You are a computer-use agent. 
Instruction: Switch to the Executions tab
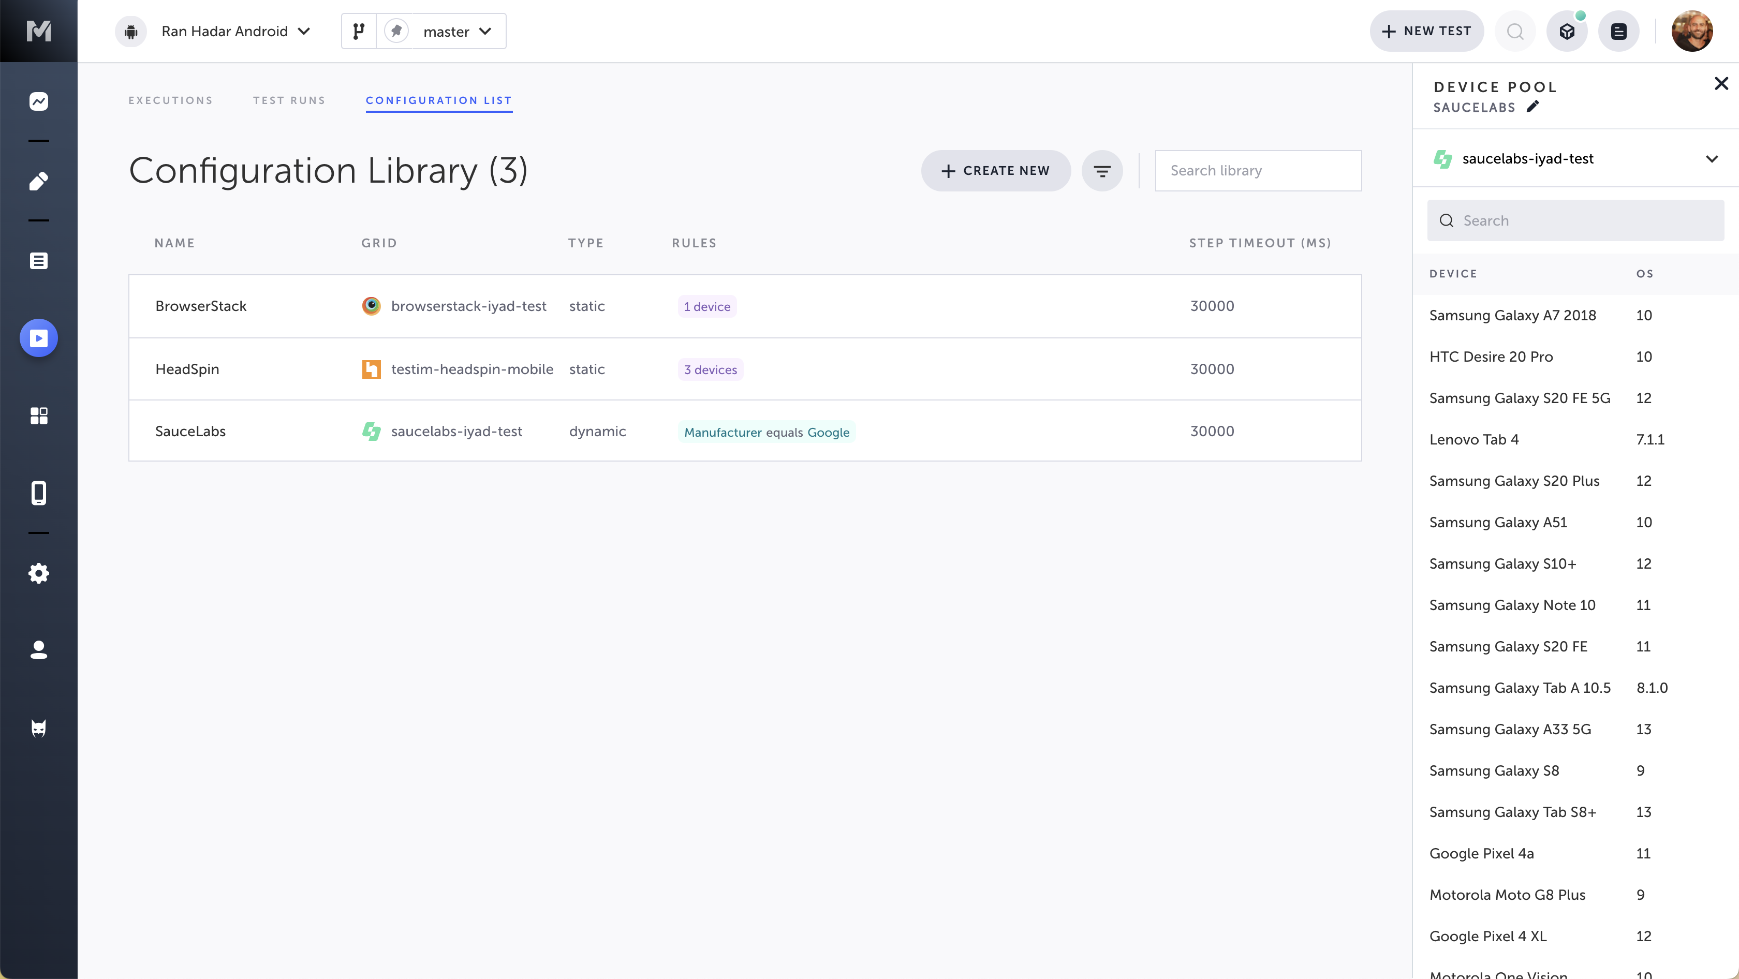[x=171, y=100]
